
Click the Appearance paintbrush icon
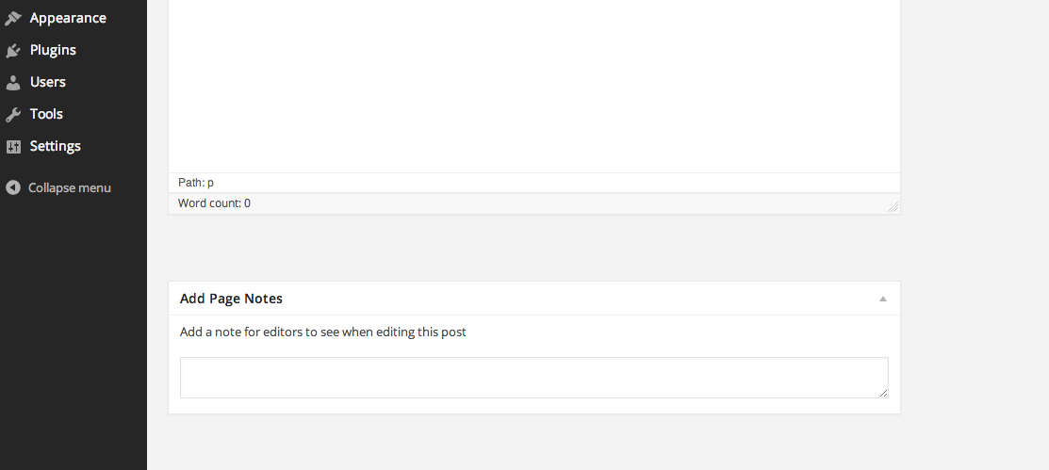point(12,19)
